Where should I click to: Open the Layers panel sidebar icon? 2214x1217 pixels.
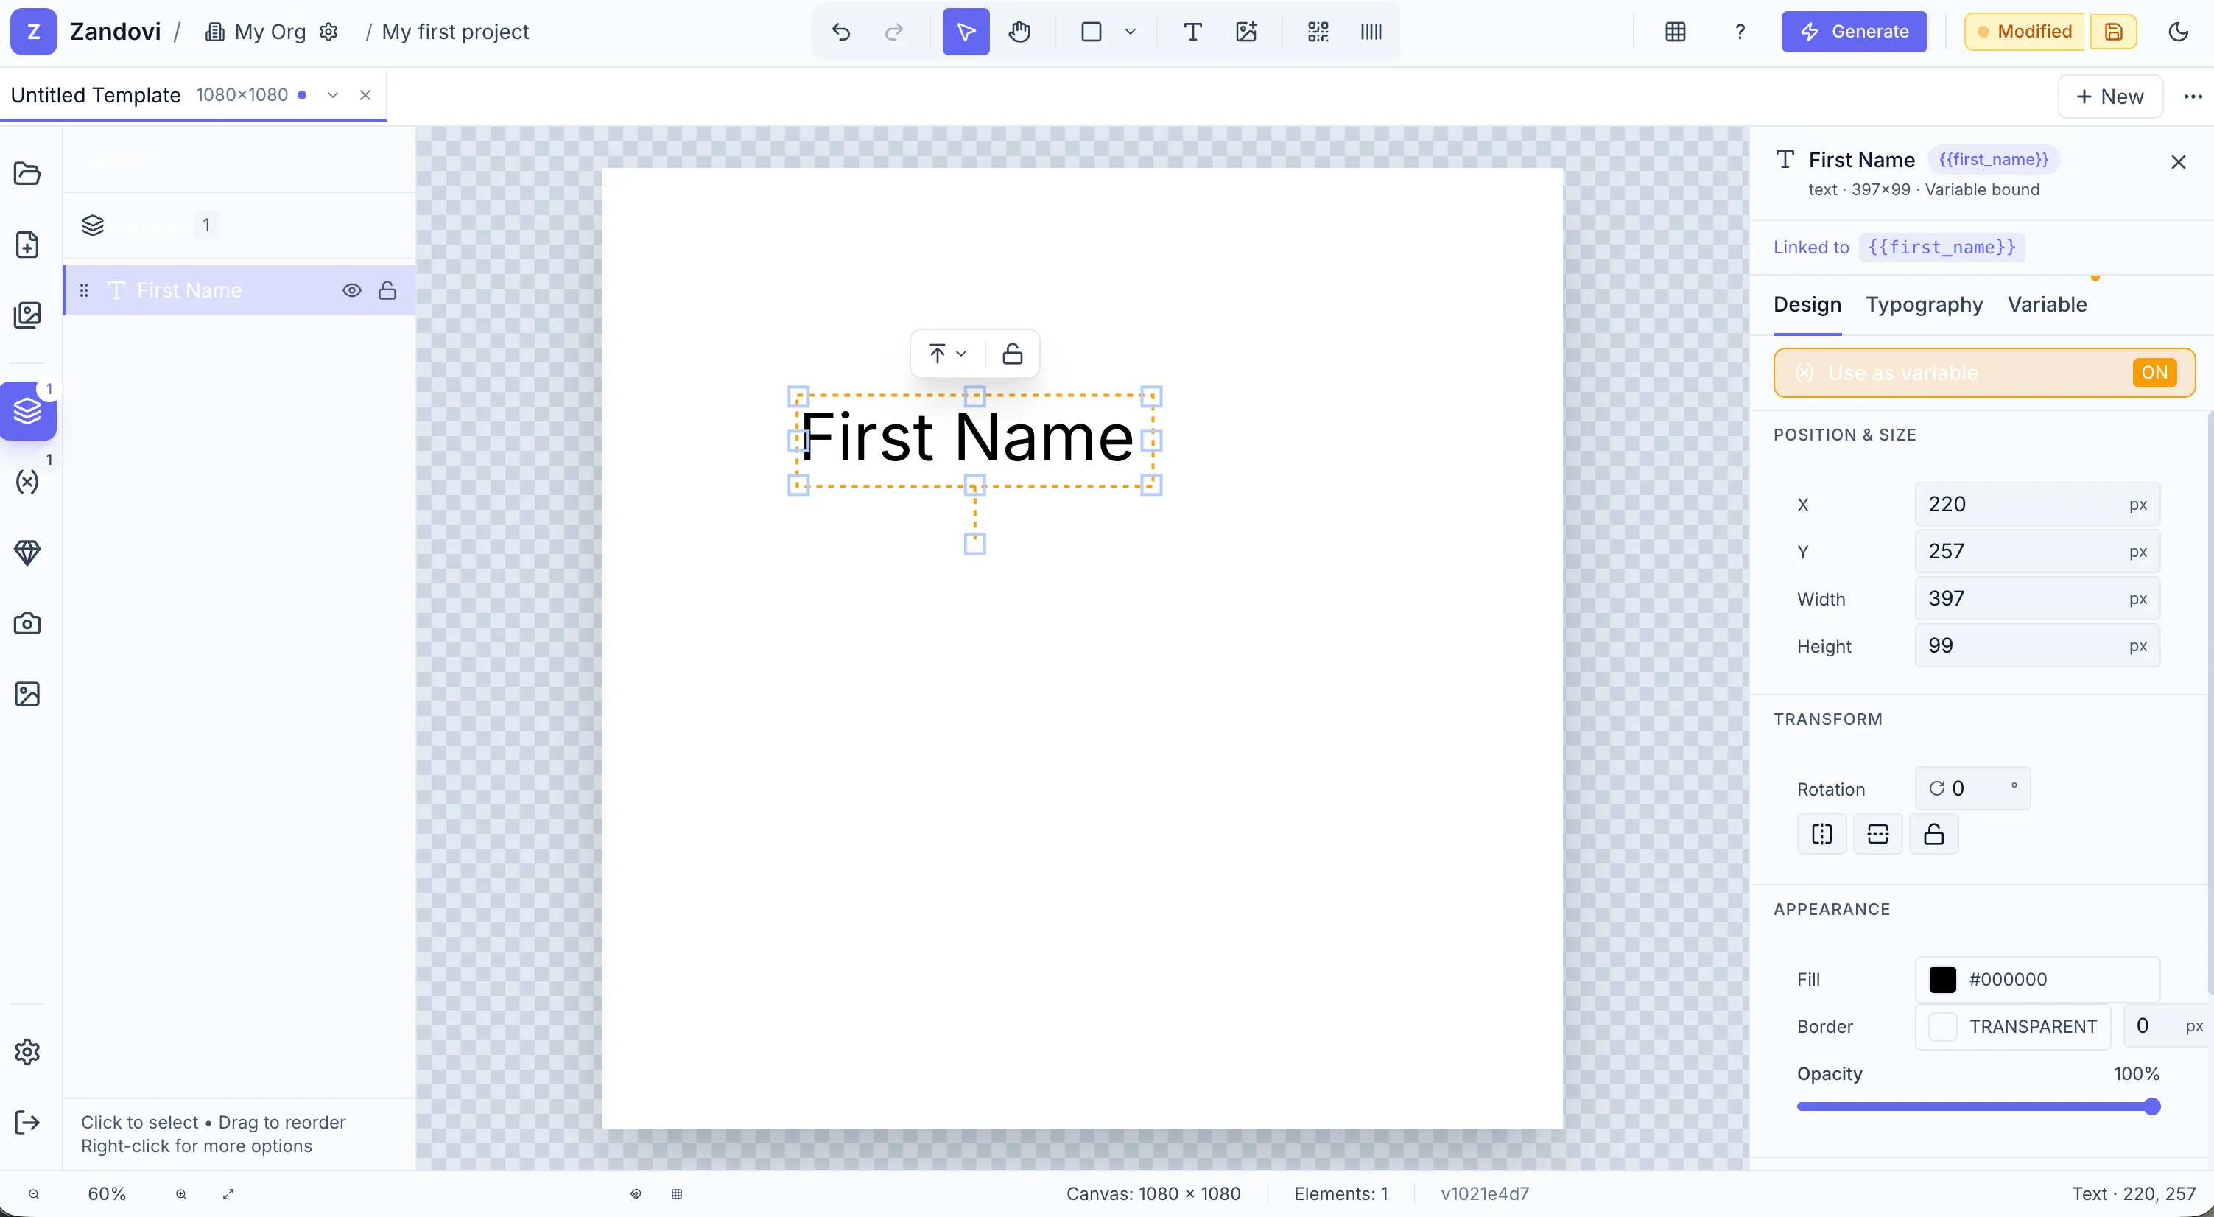pos(27,411)
